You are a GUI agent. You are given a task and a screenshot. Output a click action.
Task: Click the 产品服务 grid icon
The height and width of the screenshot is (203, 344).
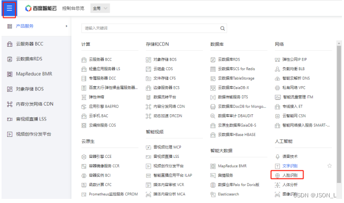(10, 26)
